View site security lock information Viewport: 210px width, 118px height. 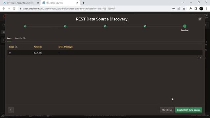pyautogui.click(x=20, y=9)
